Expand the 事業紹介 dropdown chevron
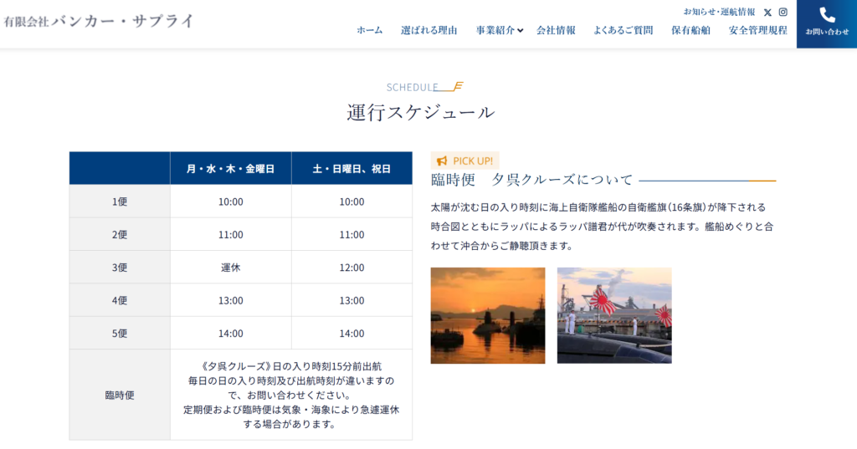The height and width of the screenshot is (449, 857). (x=521, y=31)
